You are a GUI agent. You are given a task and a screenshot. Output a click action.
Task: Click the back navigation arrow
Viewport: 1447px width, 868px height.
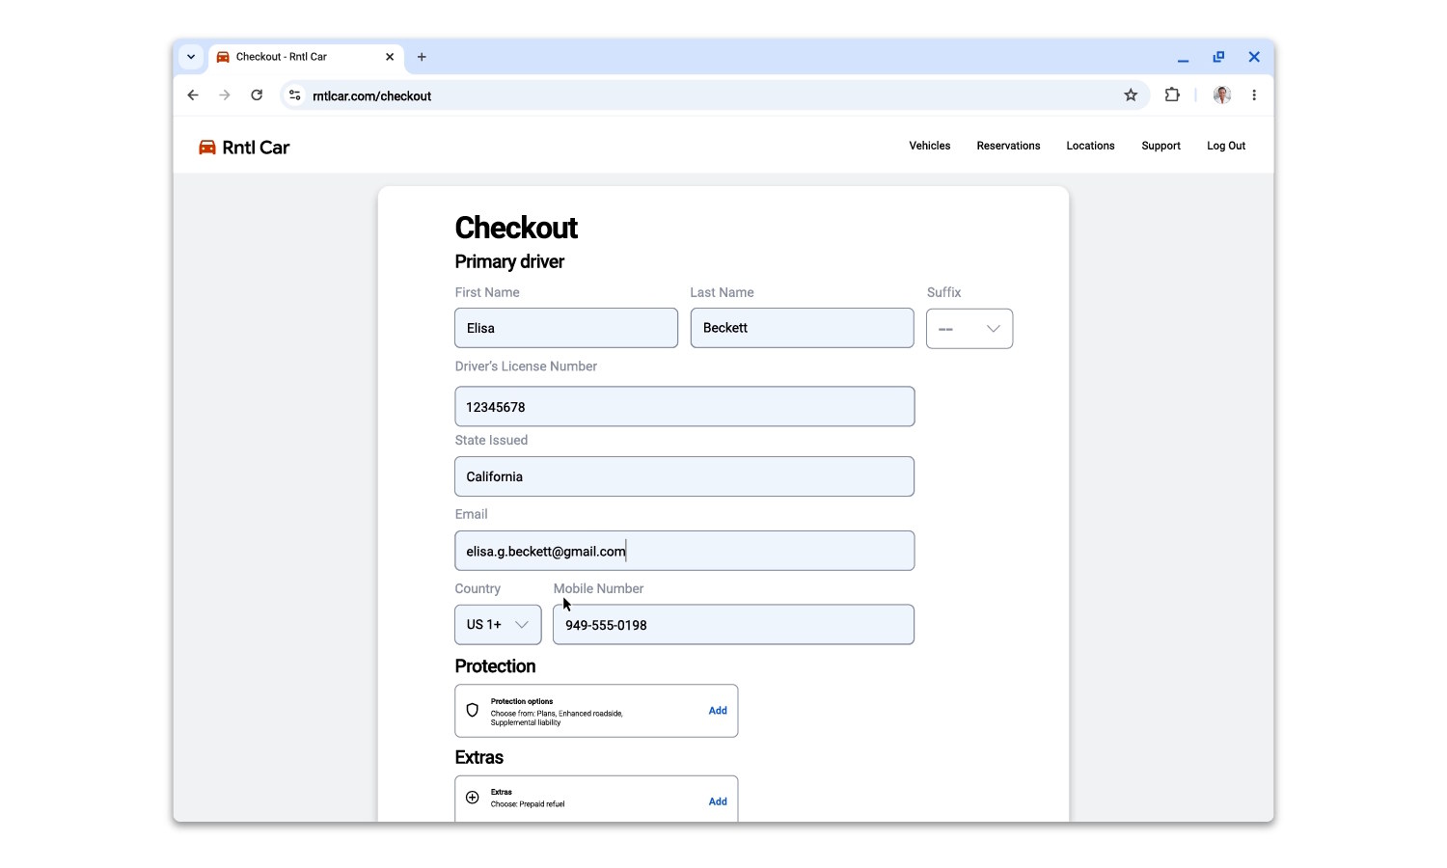193,95
